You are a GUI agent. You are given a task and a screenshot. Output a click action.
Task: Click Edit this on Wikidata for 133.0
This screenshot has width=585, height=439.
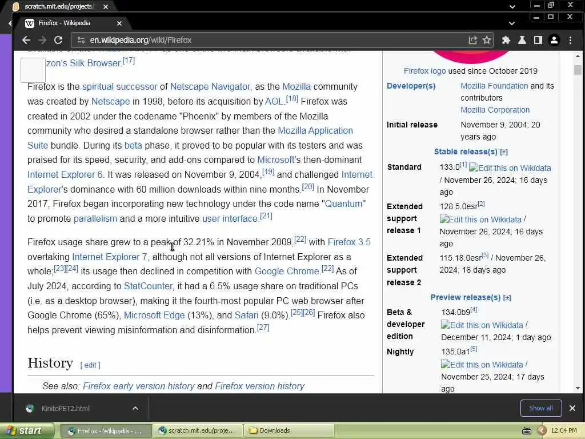point(510,168)
